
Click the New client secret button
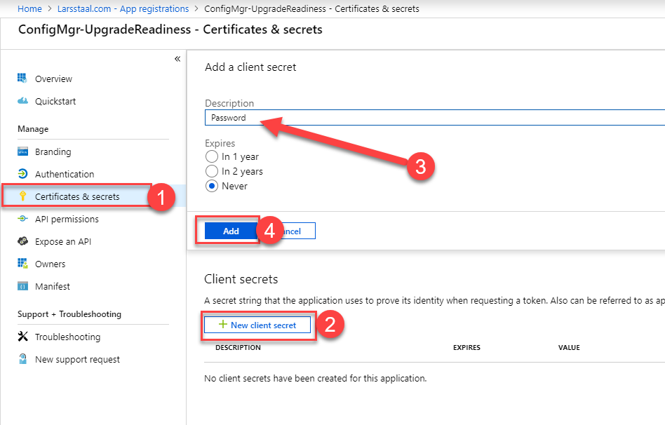tap(257, 325)
